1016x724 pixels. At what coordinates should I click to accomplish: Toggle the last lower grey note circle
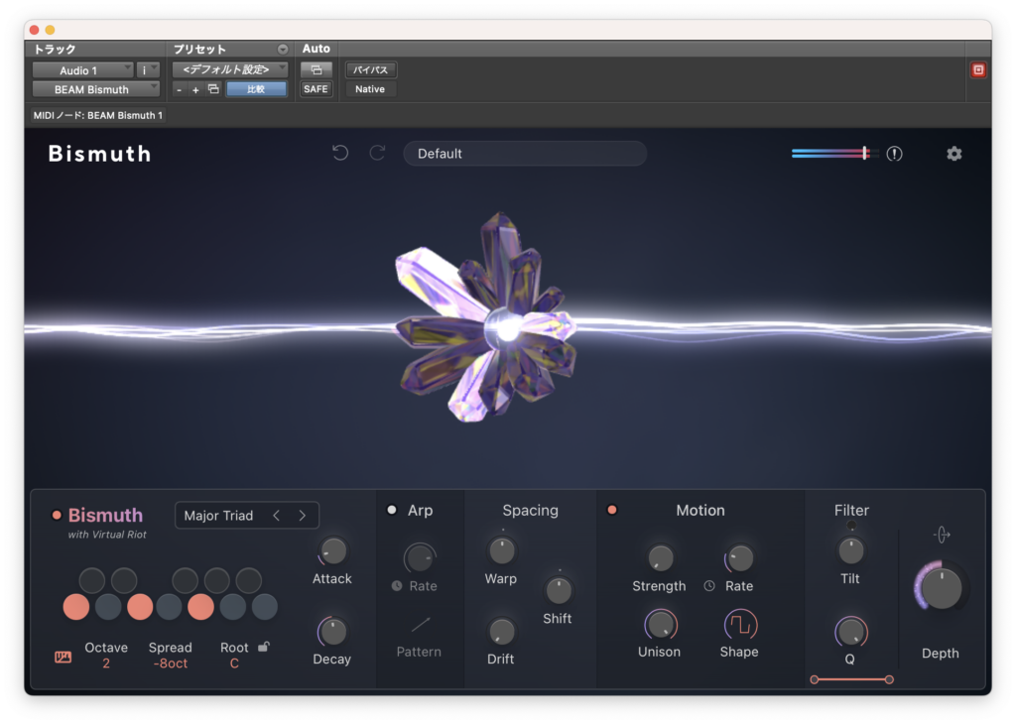pos(264,607)
